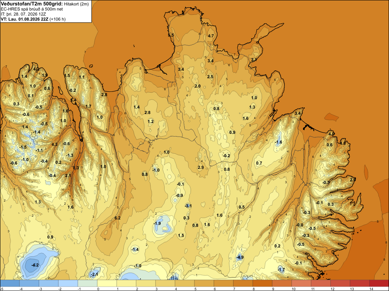Screen dimensions: 389x291
Task: Click the 4.8 label on east coast
Action: pyautogui.click(x=343, y=143)
